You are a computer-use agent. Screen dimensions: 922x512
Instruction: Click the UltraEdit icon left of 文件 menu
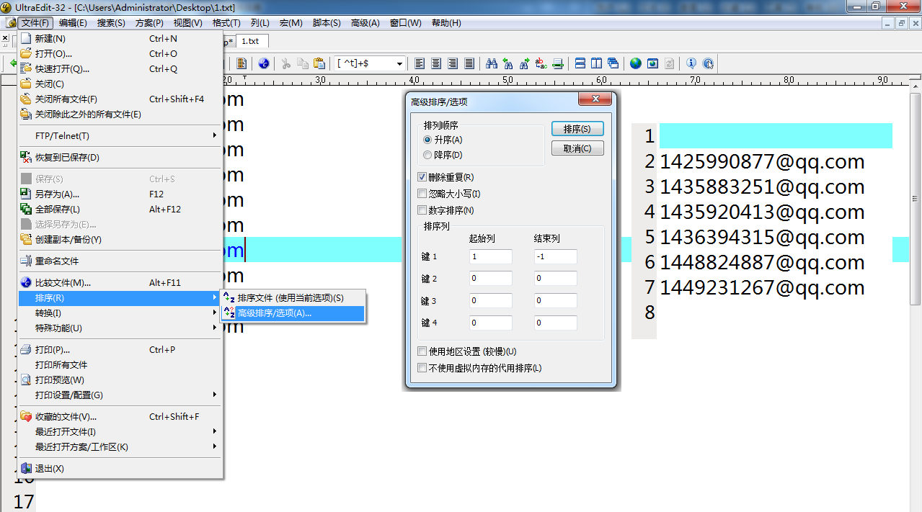(11, 23)
